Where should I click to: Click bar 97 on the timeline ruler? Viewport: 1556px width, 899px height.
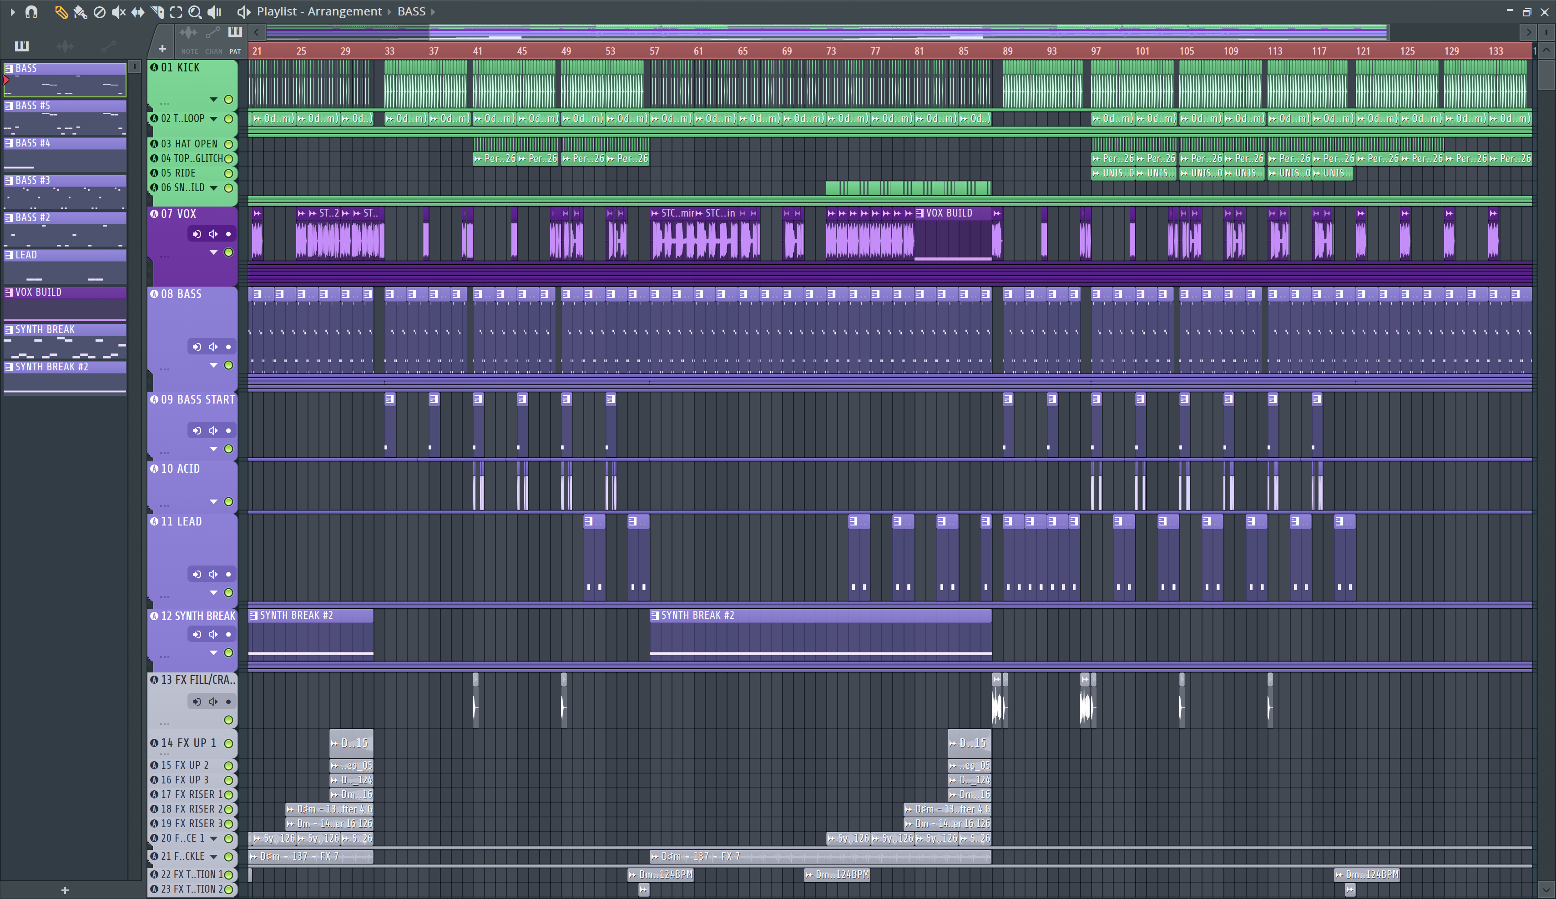point(1096,51)
